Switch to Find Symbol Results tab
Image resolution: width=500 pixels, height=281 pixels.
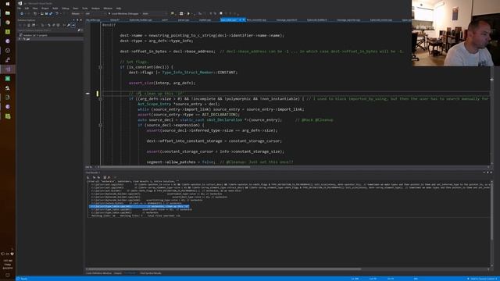coord(151,273)
